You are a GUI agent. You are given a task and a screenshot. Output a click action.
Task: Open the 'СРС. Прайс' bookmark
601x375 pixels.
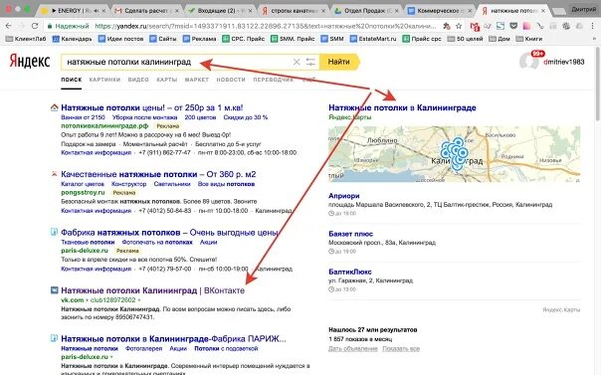coord(244,39)
